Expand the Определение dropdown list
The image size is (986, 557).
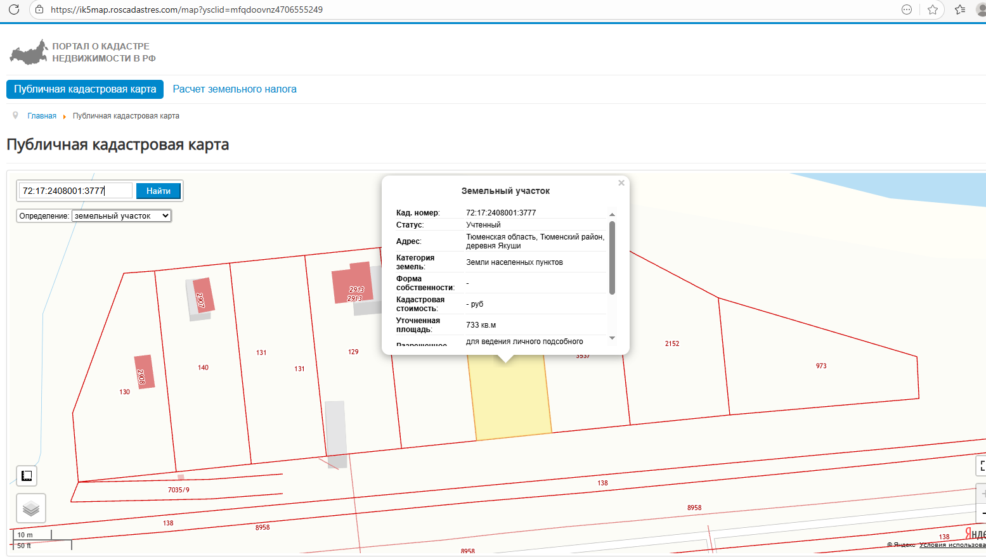click(122, 216)
